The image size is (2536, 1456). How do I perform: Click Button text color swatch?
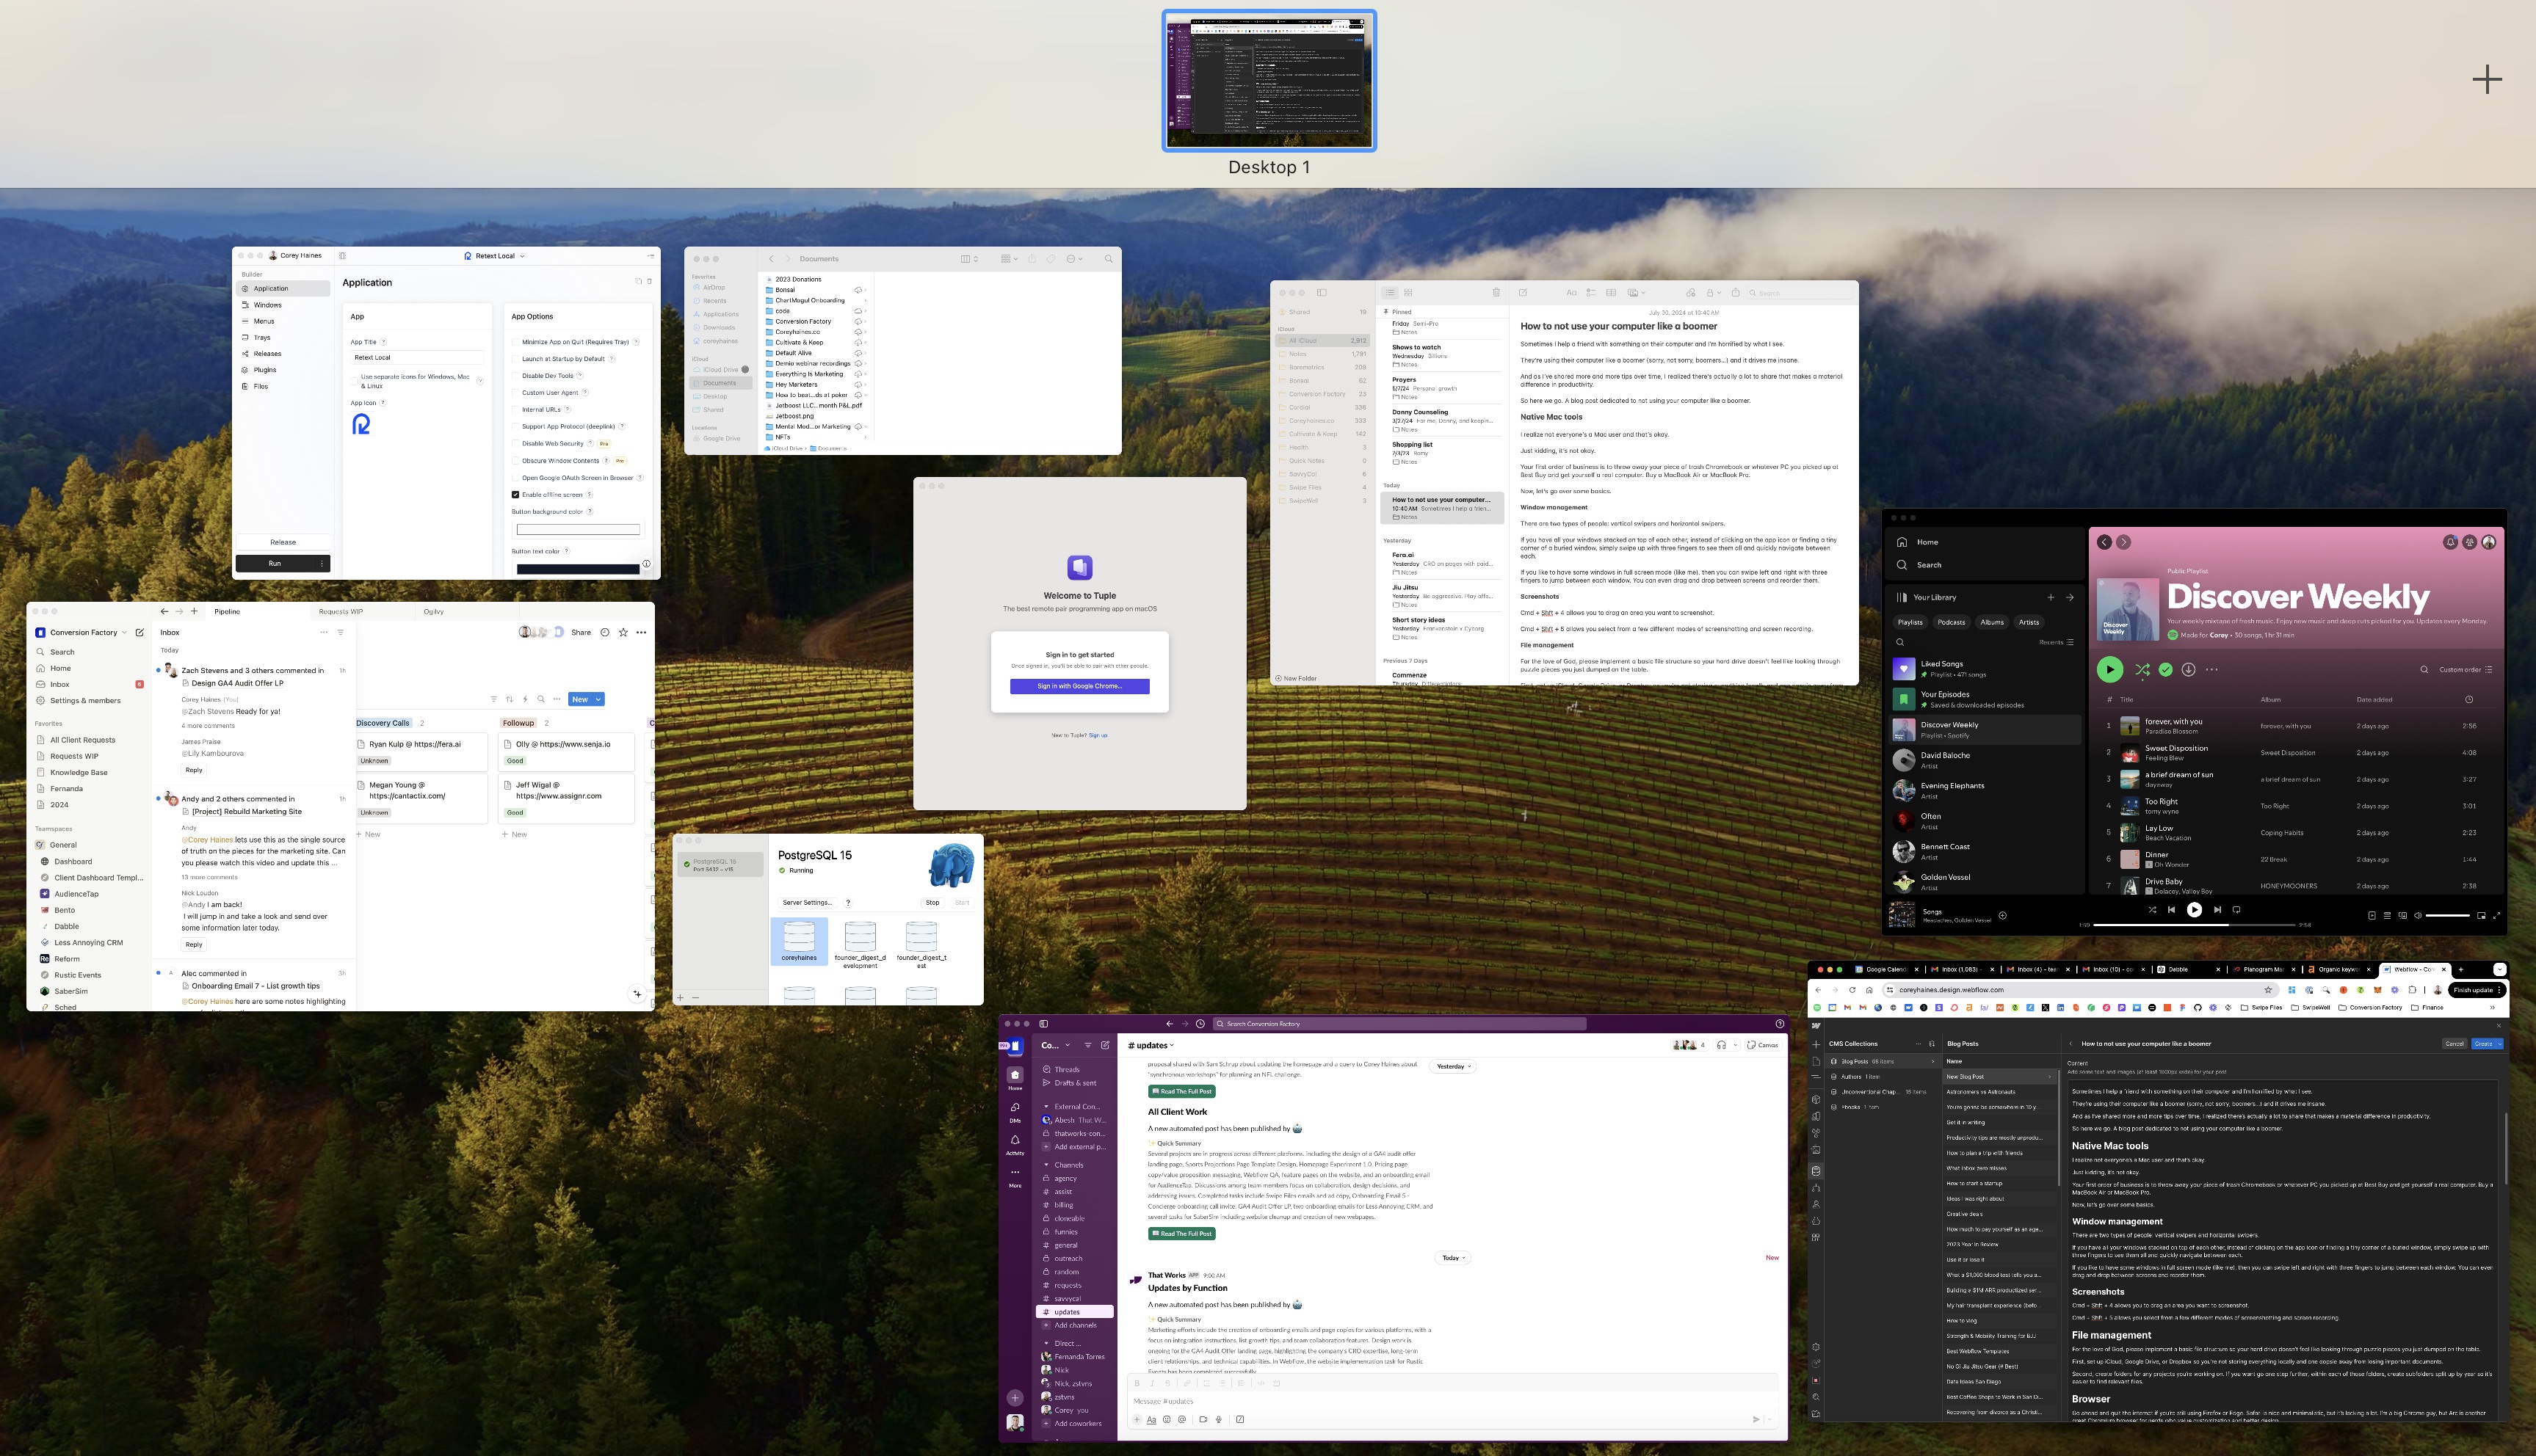[577, 569]
